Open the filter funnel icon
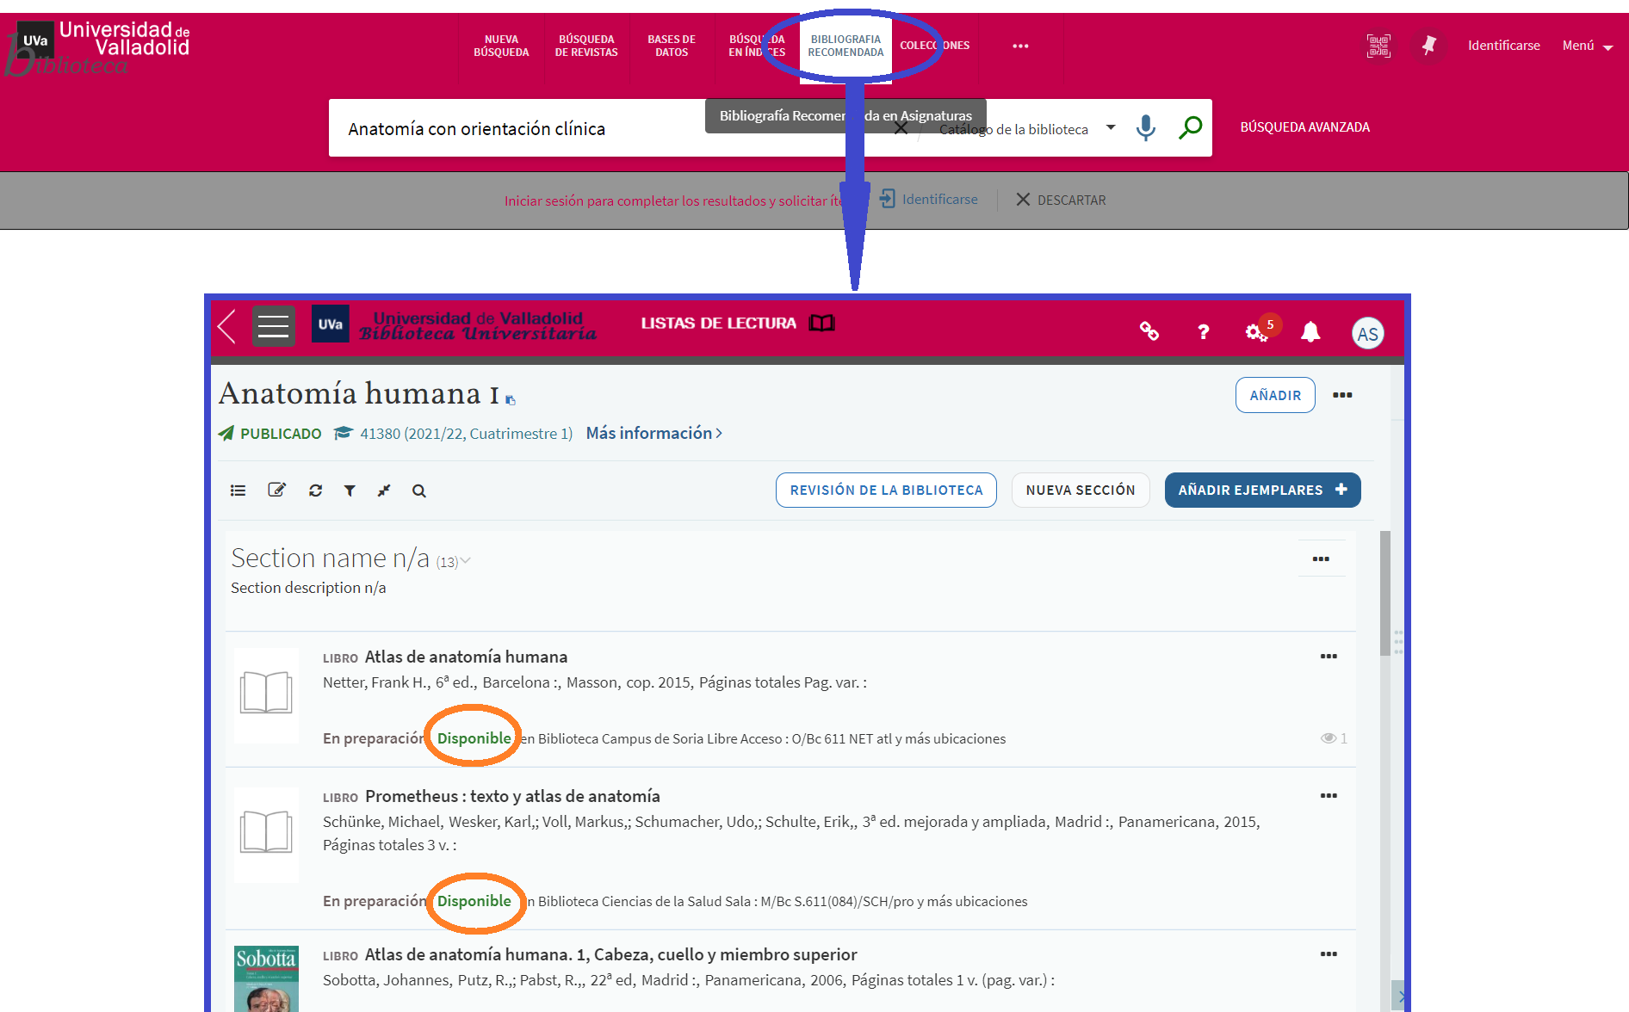 click(x=350, y=491)
